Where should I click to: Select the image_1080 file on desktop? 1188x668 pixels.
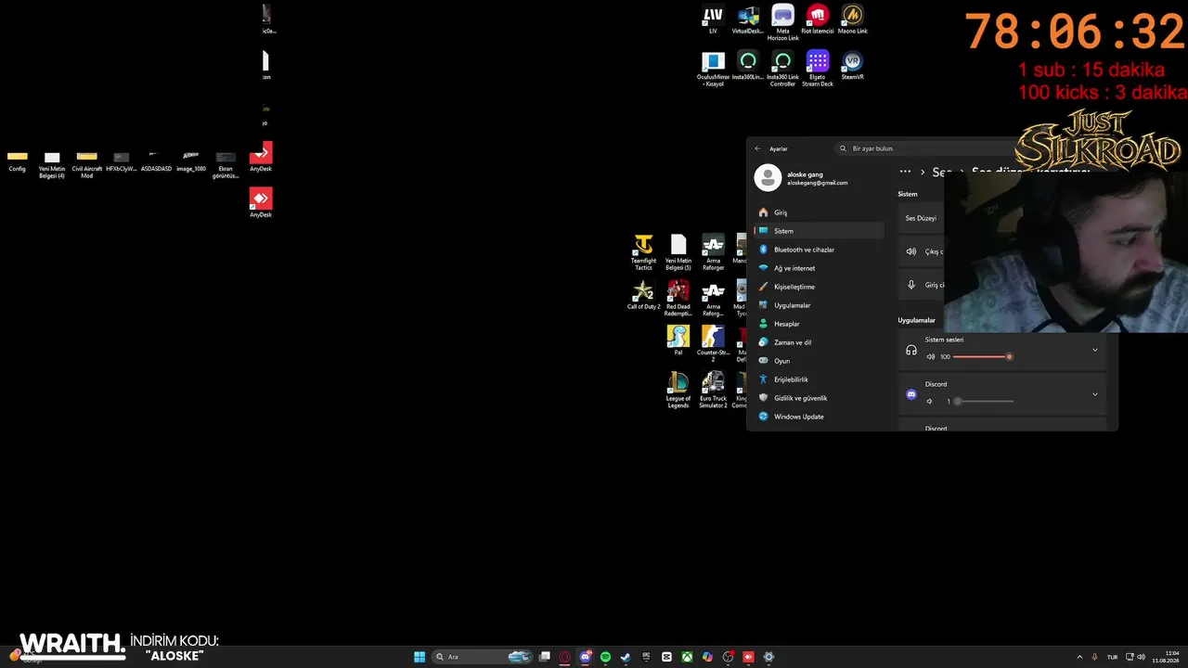click(190, 161)
